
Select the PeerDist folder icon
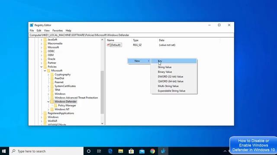tap(52, 78)
